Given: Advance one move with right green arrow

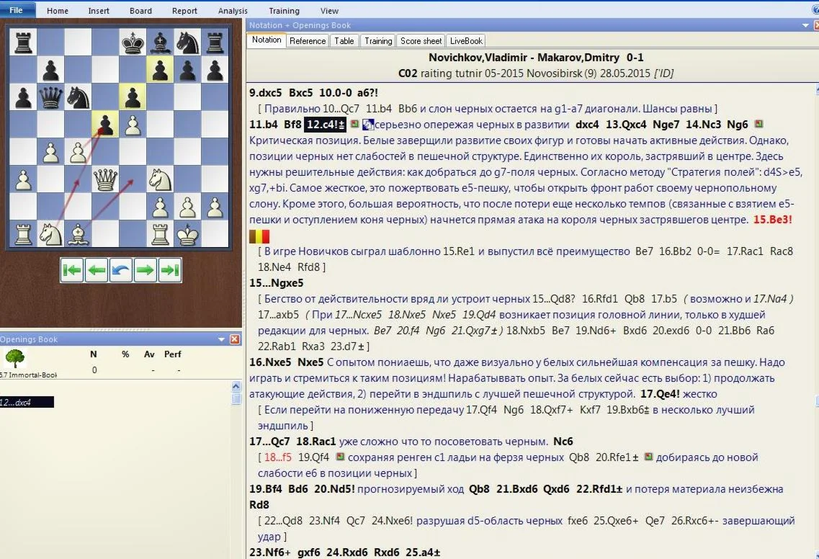Looking at the screenshot, I should 145,270.
